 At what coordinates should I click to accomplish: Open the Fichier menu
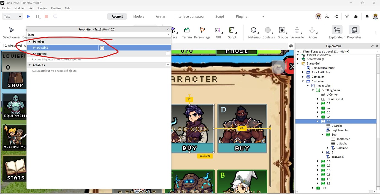pyautogui.click(x=6, y=8)
